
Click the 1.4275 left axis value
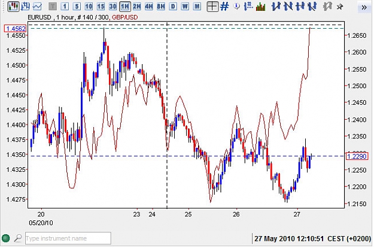tap(16, 199)
